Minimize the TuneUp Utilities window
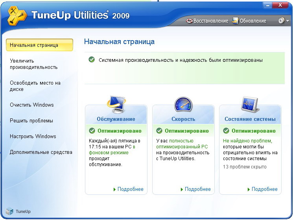The width and height of the screenshot is (293, 220). tap(267, 6)
